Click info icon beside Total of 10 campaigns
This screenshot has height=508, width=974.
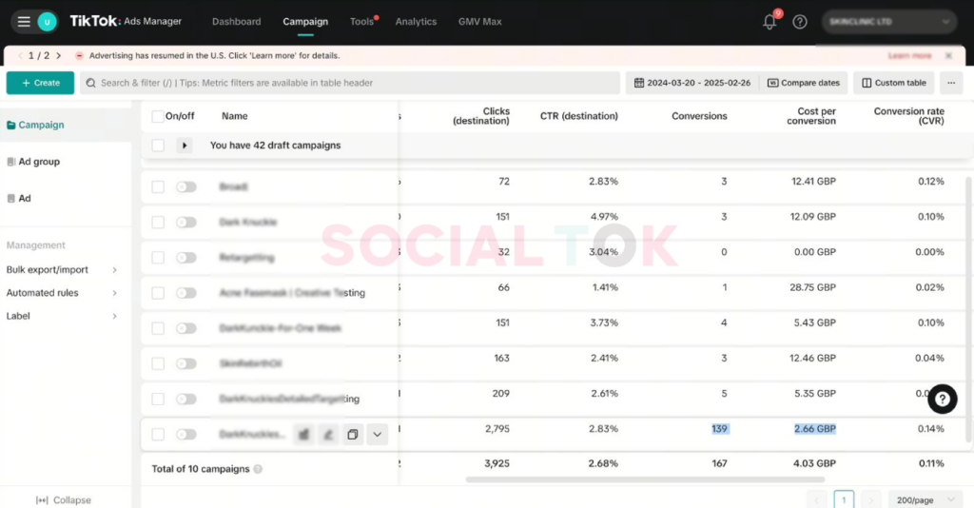[x=258, y=469]
